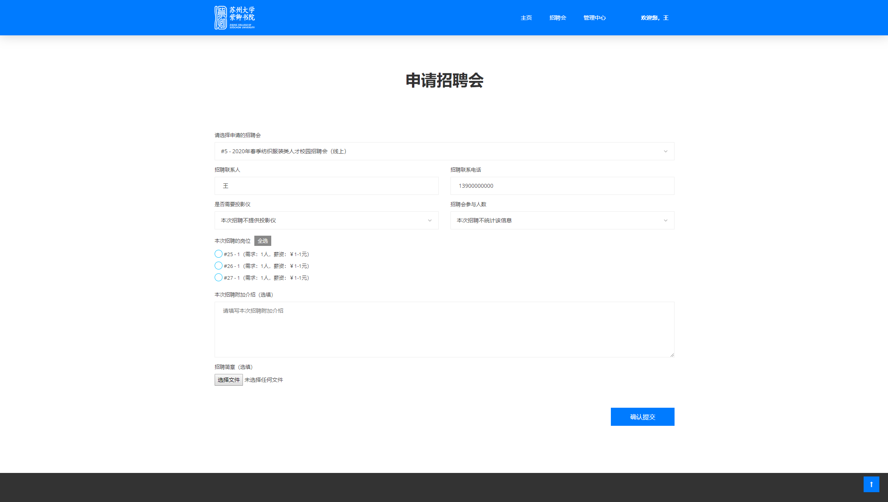Click the 全选 select-all button

pos(263,241)
